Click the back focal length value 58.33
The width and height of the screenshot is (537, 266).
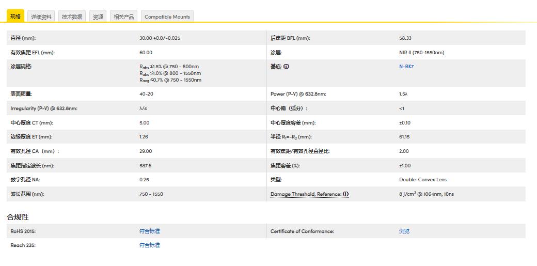tap(405, 38)
